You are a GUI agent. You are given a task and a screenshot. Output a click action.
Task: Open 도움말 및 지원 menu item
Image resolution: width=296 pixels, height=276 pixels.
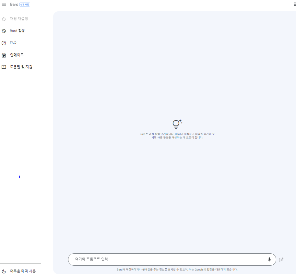point(21,67)
